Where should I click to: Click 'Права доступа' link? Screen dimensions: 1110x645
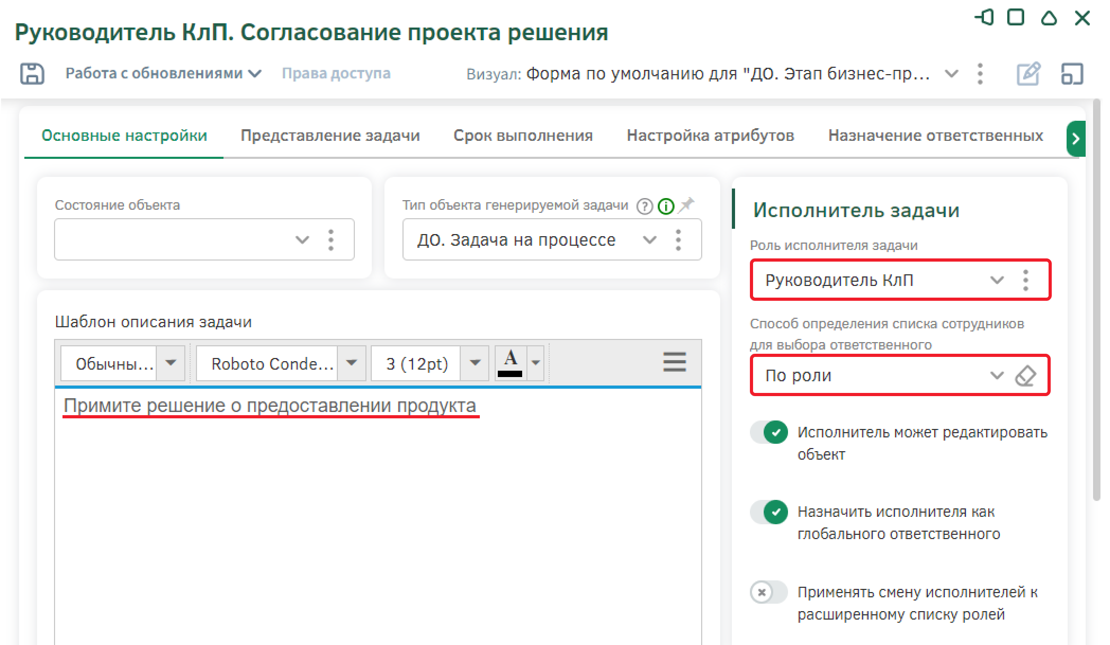coord(336,74)
